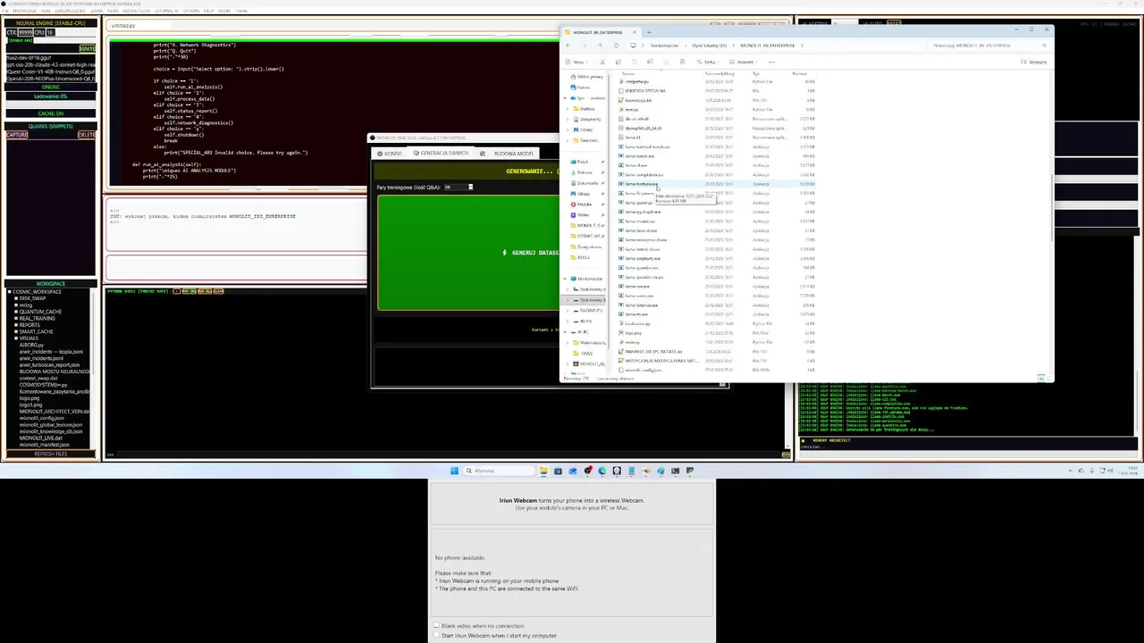Add a new Explorer tab

650,32
